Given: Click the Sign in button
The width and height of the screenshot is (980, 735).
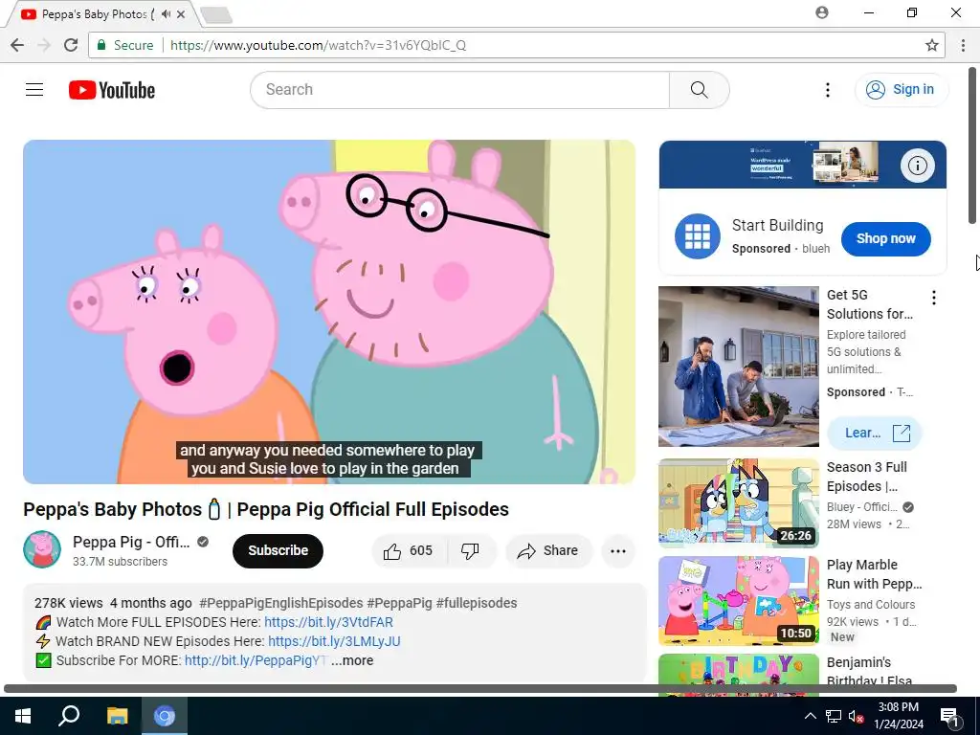Looking at the screenshot, I should click(x=901, y=90).
